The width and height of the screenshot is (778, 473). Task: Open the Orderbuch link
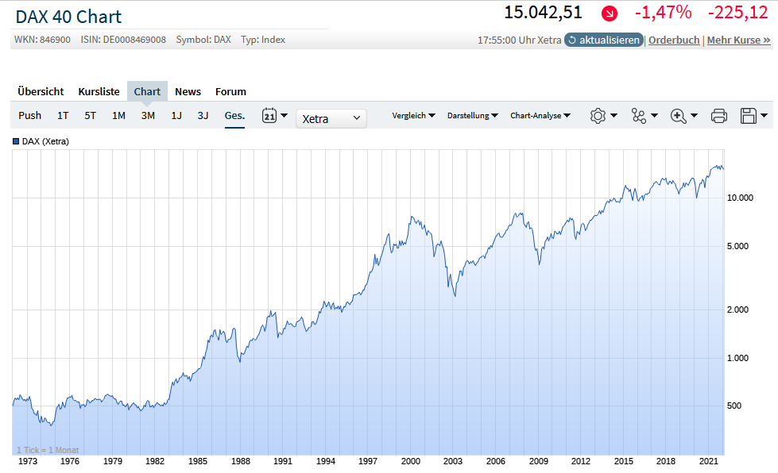tap(673, 39)
